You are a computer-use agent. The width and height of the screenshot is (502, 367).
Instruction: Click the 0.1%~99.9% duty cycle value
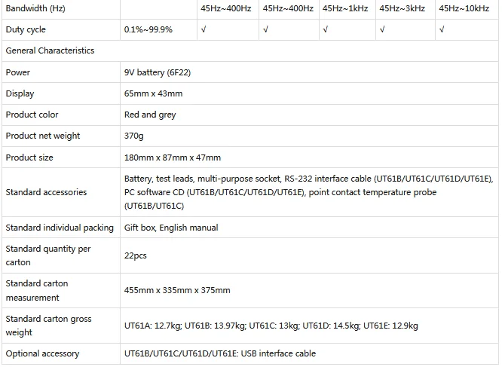(x=148, y=29)
